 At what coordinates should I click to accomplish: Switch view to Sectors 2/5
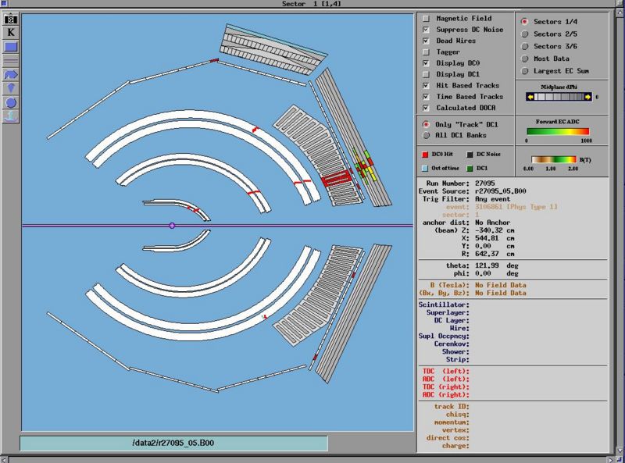click(x=525, y=34)
